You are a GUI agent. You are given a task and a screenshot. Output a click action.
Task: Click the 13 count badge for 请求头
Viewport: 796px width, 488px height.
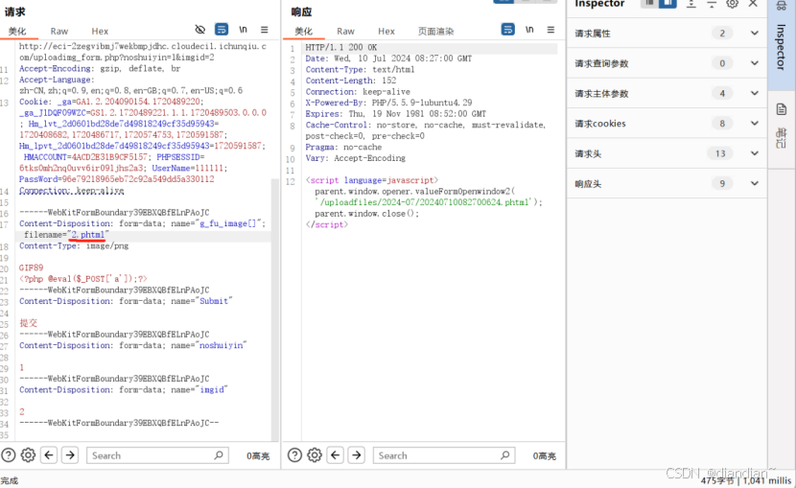pyautogui.click(x=720, y=153)
